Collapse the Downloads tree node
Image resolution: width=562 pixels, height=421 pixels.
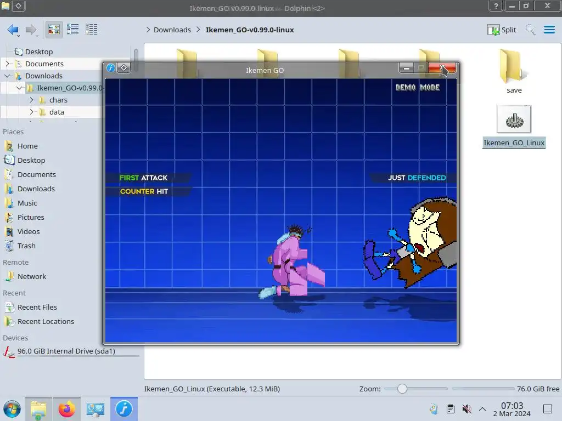click(x=8, y=76)
